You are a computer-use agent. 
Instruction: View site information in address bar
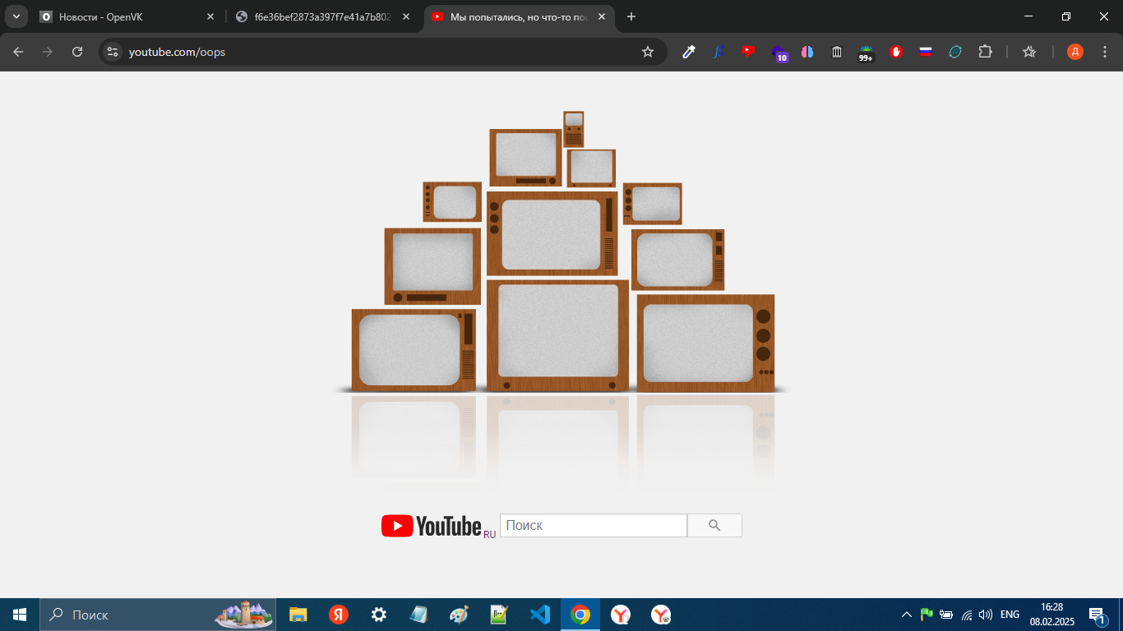pos(113,52)
